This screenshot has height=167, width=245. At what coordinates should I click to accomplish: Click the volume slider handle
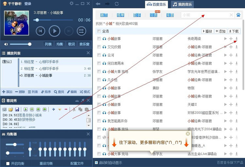(x=30, y=44)
